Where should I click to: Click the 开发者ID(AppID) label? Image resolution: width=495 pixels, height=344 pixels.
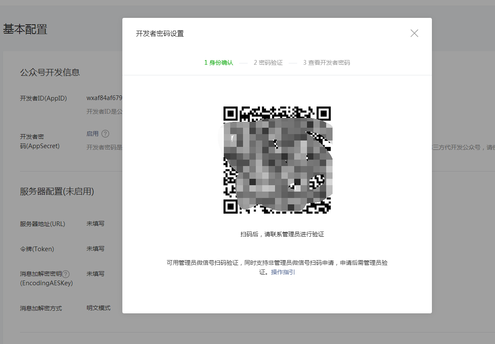43,98
